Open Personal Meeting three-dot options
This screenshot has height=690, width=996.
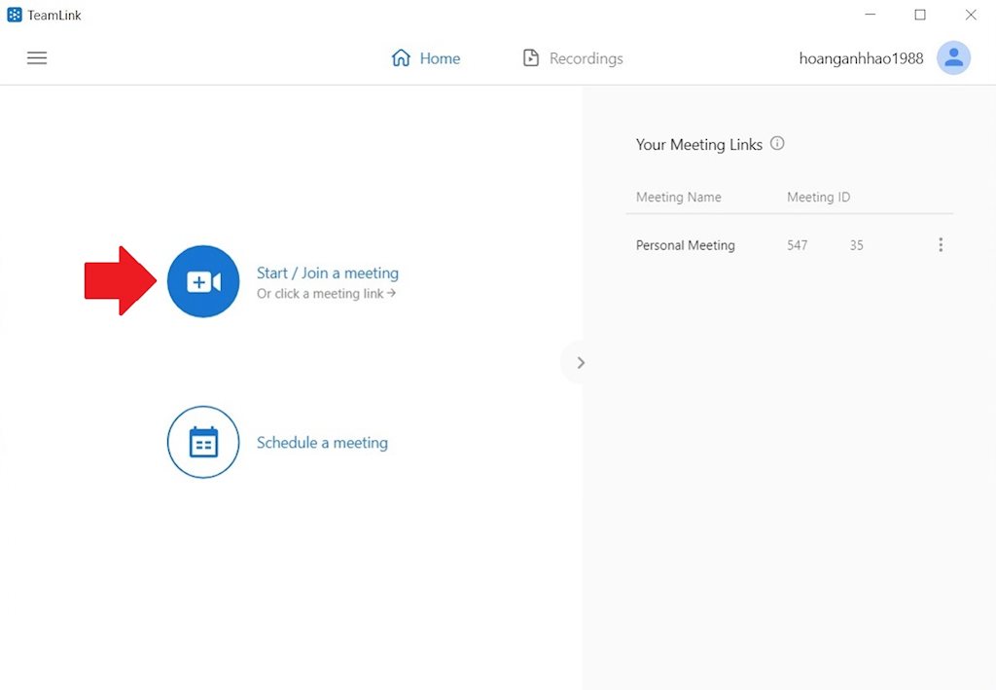(x=940, y=245)
